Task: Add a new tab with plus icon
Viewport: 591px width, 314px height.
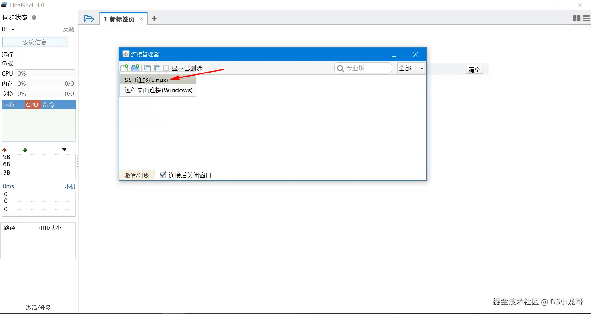Action: pyautogui.click(x=154, y=18)
